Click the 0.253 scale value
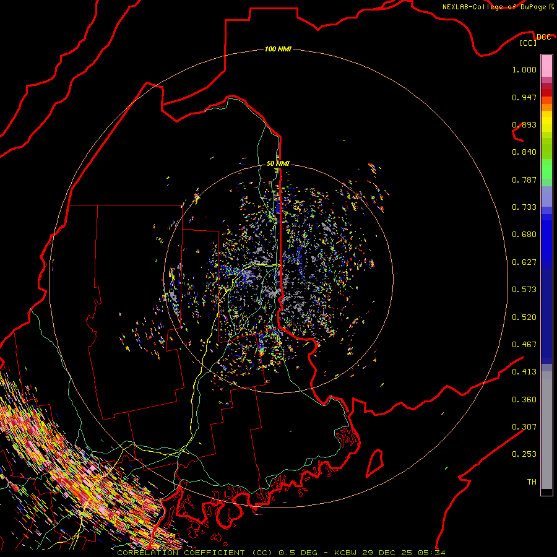 [x=524, y=454]
